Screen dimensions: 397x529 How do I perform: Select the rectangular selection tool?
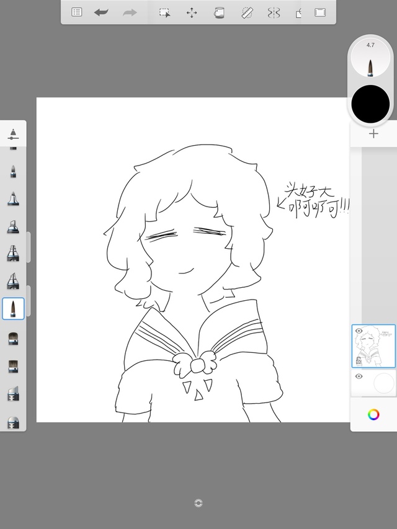pos(164,12)
